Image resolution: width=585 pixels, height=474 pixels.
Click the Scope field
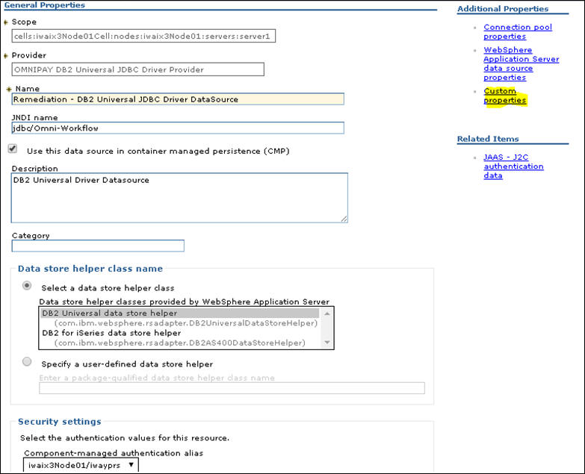coord(143,36)
